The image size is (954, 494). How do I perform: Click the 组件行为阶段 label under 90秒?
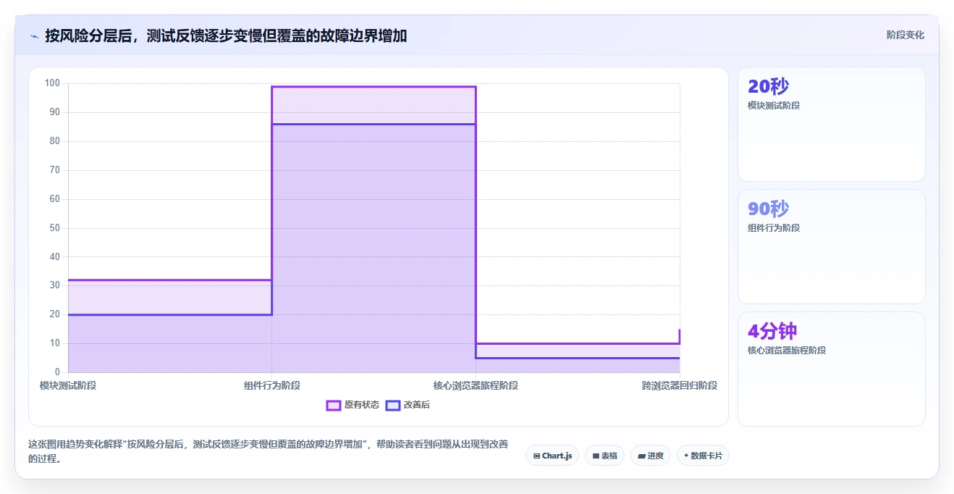click(x=774, y=228)
